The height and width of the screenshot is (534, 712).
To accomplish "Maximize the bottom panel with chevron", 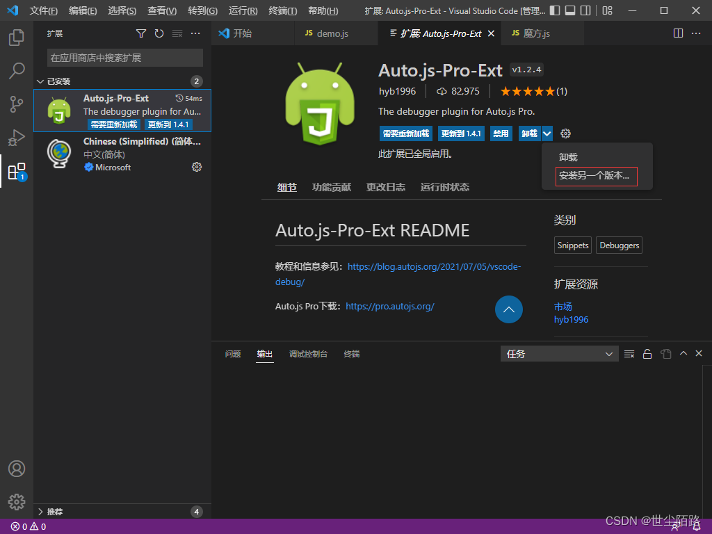I will 682,353.
